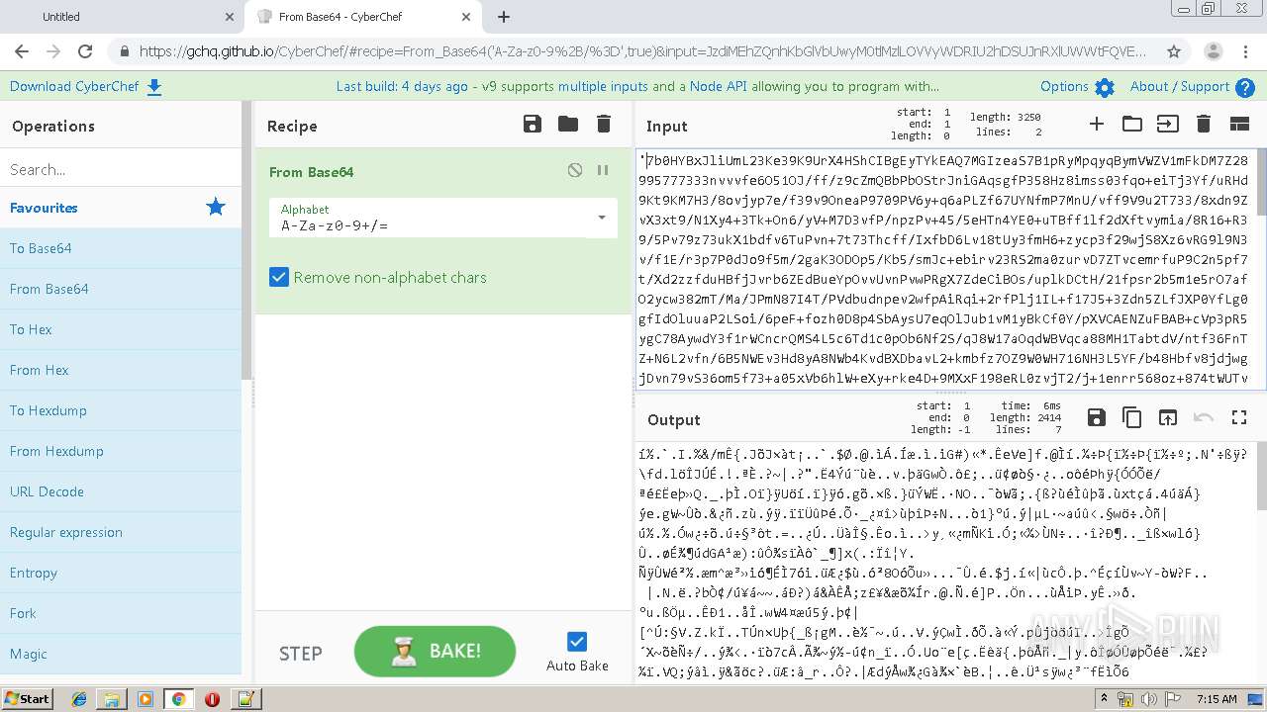Viewport: 1267px width, 712px height.
Task: Open file as input icon
Action: 1168,124
